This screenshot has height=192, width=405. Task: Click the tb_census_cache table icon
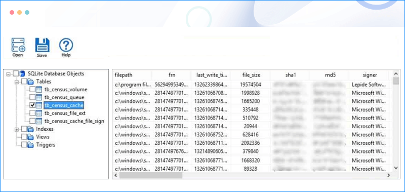pyautogui.click(x=39, y=105)
